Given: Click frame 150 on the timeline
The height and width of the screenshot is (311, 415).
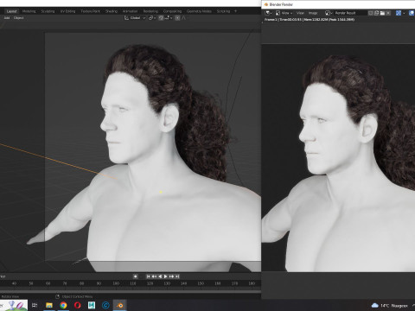Looking at the screenshot, I should pyautogui.click(x=201, y=283).
